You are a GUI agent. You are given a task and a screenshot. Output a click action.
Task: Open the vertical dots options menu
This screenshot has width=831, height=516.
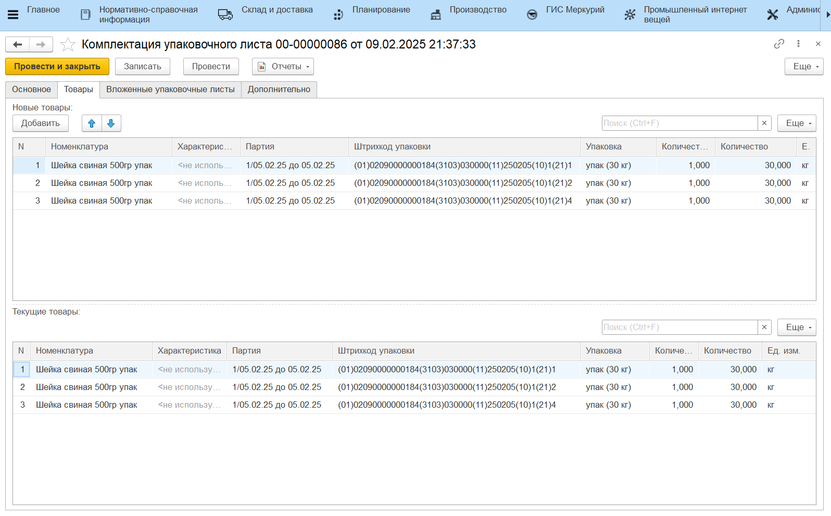798,44
